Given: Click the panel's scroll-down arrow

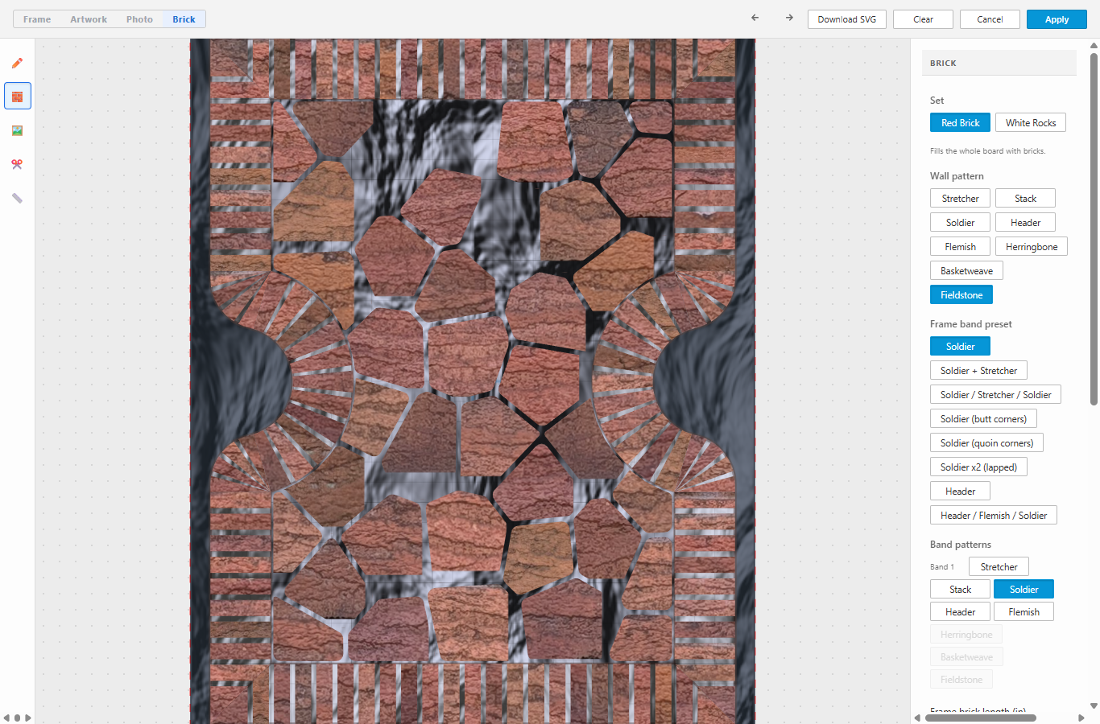Looking at the screenshot, I should 1094,706.
